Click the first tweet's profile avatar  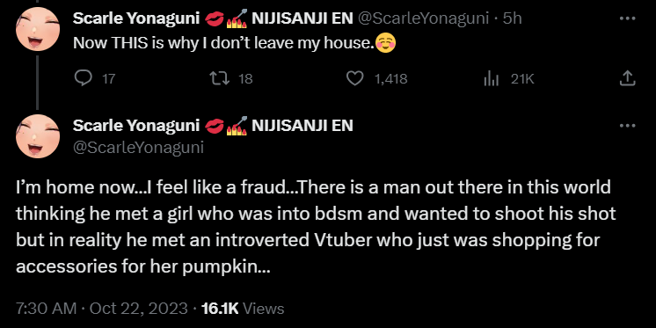38,29
